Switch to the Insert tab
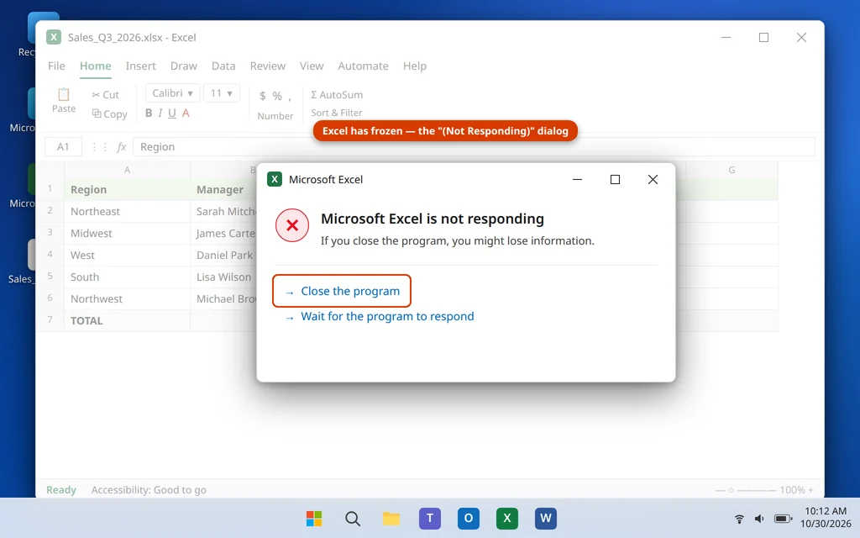 [140, 66]
